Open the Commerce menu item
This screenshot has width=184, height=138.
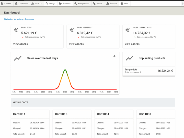point(22,4)
